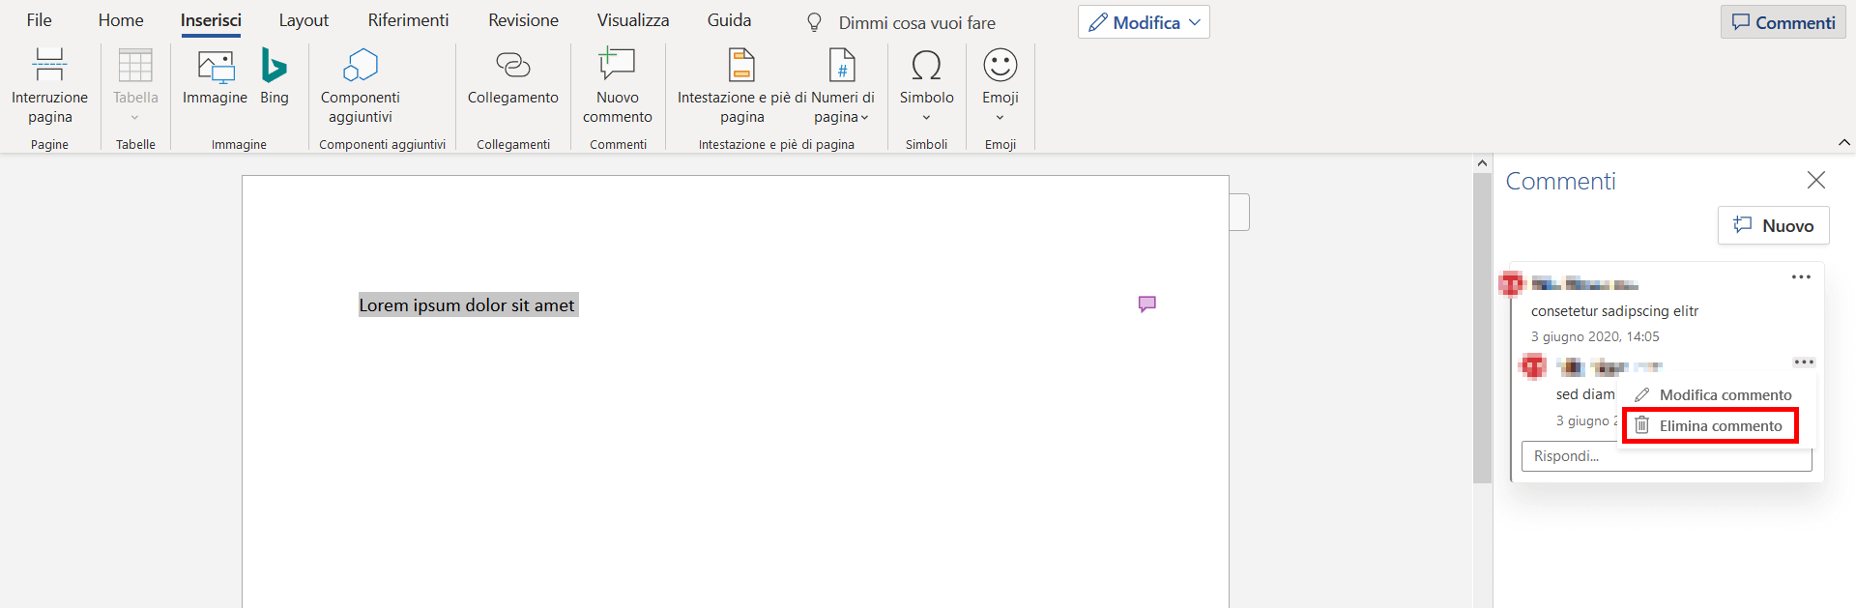Click the tab at the page's top-right edge
Viewport: 1856px width, 608px height.
point(1239,213)
